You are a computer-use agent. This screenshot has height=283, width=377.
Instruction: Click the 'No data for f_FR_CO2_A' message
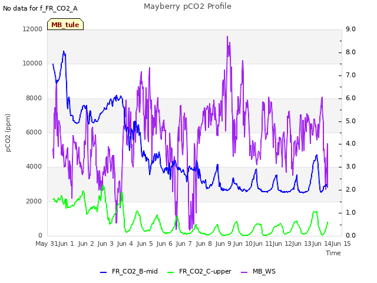(40, 8)
